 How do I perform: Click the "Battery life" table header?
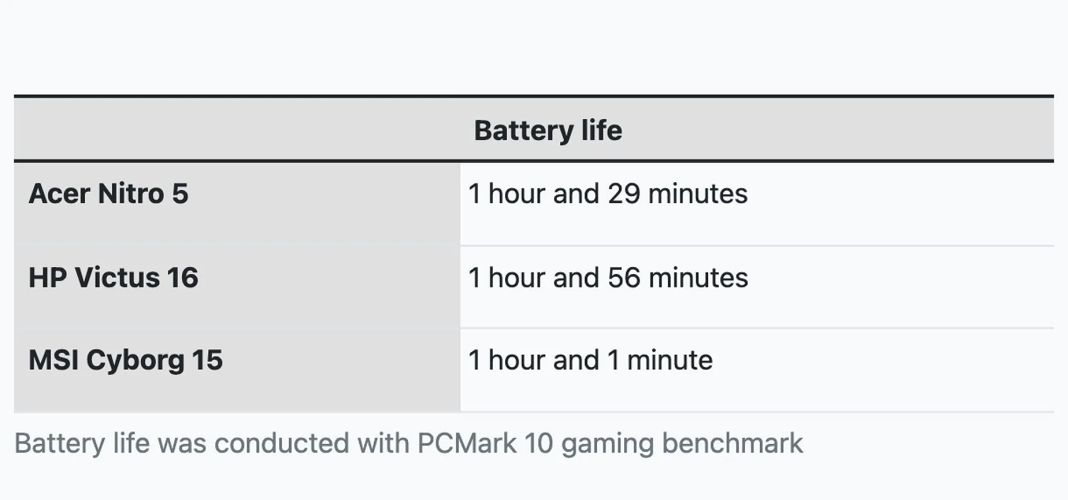click(548, 130)
